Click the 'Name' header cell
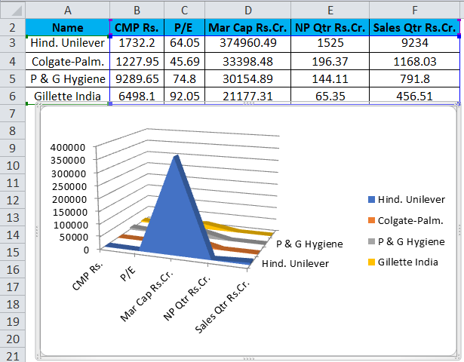This screenshot has width=464, height=362. [x=67, y=27]
